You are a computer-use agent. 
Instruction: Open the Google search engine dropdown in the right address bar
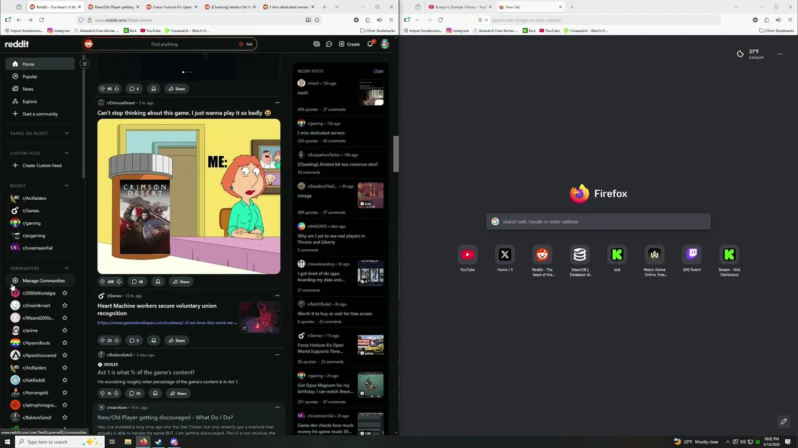482,20
